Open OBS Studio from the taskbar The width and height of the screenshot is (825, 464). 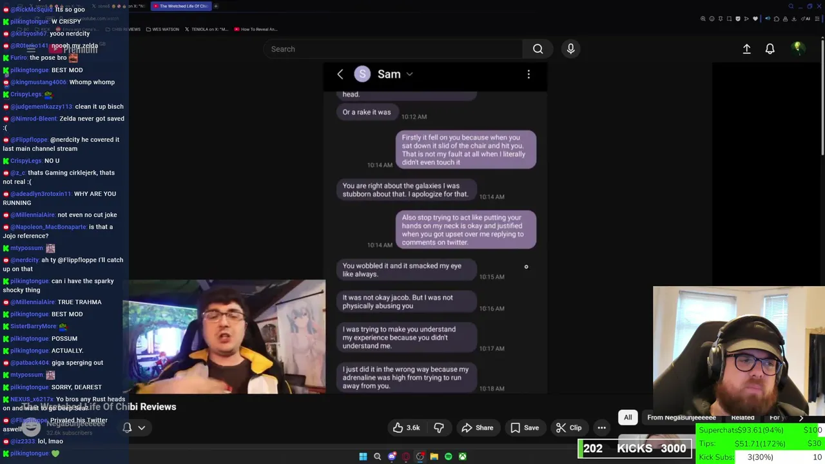(420, 456)
